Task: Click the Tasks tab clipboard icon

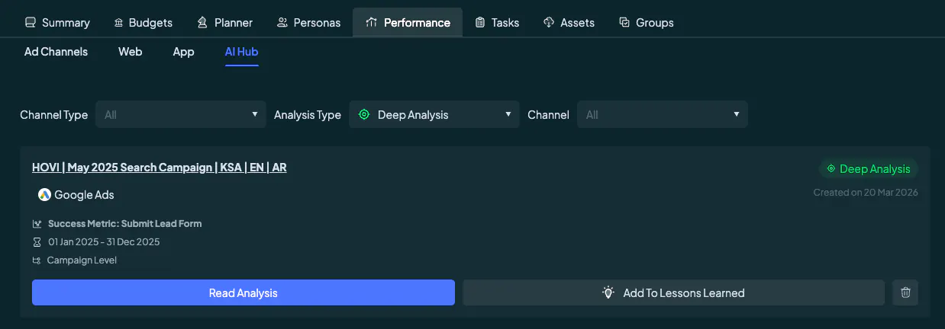Action: 480,23
